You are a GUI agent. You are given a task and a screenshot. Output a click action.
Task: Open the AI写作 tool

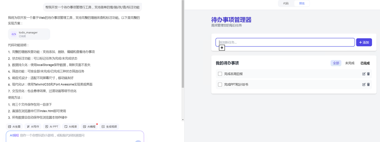[x=33, y=127]
